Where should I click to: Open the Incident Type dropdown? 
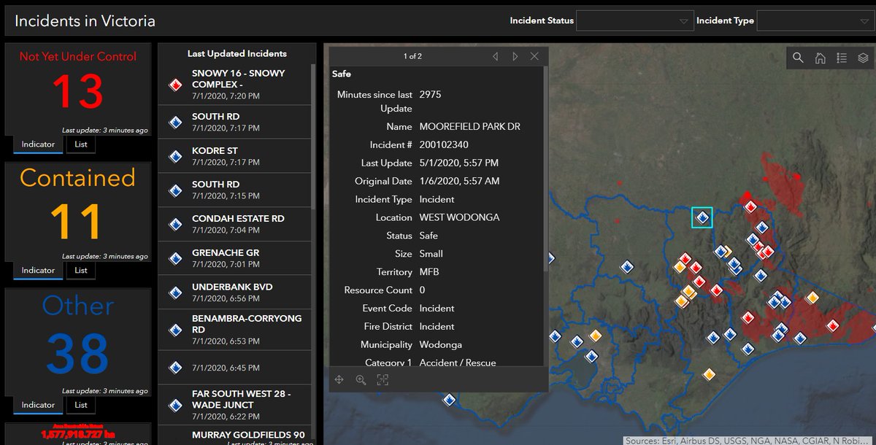tap(815, 21)
